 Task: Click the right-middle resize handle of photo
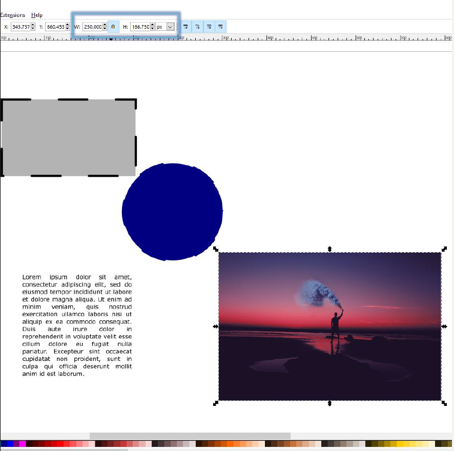click(444, 326)
